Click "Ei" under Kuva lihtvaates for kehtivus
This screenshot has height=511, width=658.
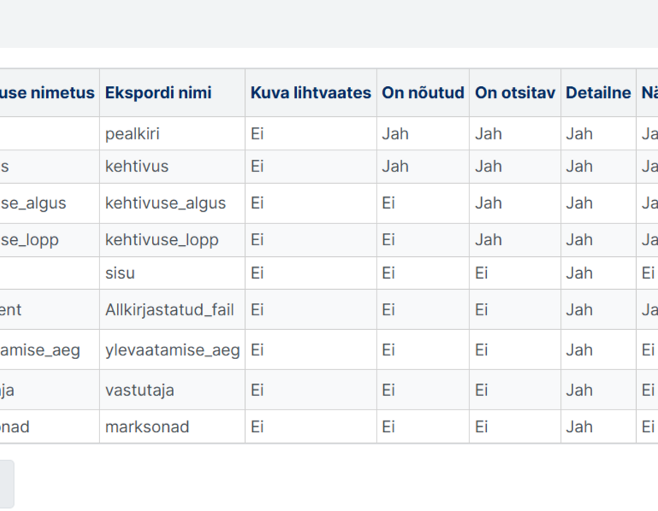[x=257, y=166]
